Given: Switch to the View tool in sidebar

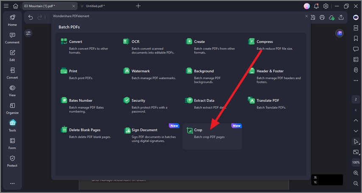Looking at the screenshot, I should click(x=12, y=91).
